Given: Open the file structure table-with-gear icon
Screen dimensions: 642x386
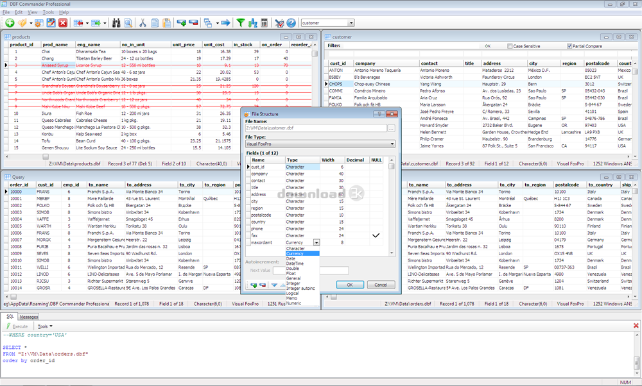Looking at the screenshot, I should click(39, 23).
